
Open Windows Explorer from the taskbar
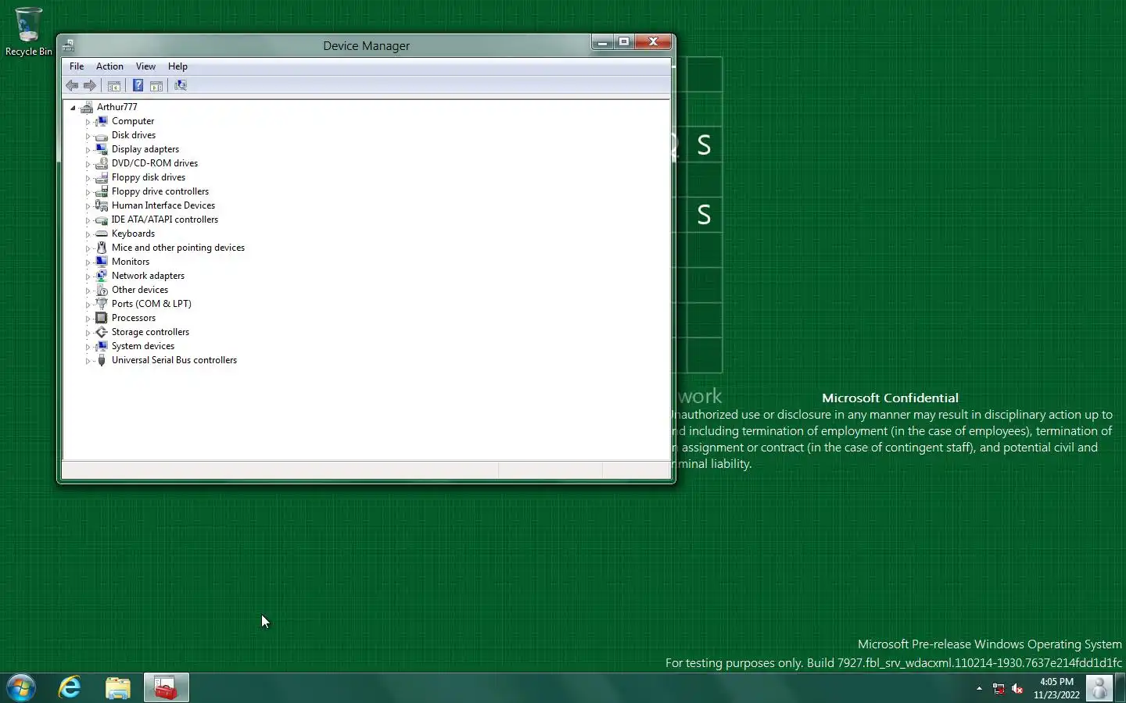tap(117, 688)
